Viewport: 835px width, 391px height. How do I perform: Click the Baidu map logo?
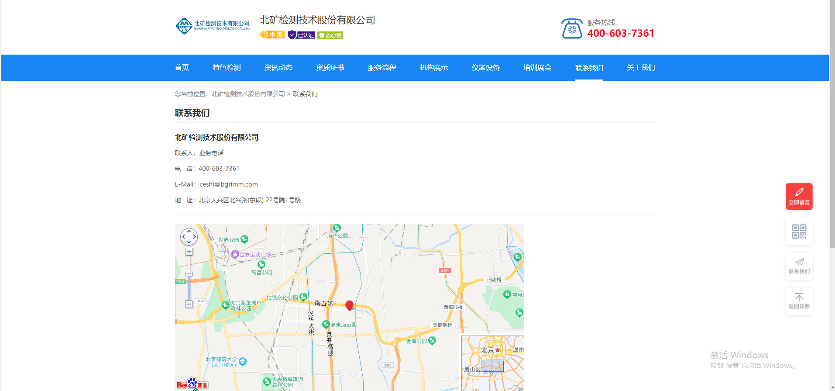(192, 384)
